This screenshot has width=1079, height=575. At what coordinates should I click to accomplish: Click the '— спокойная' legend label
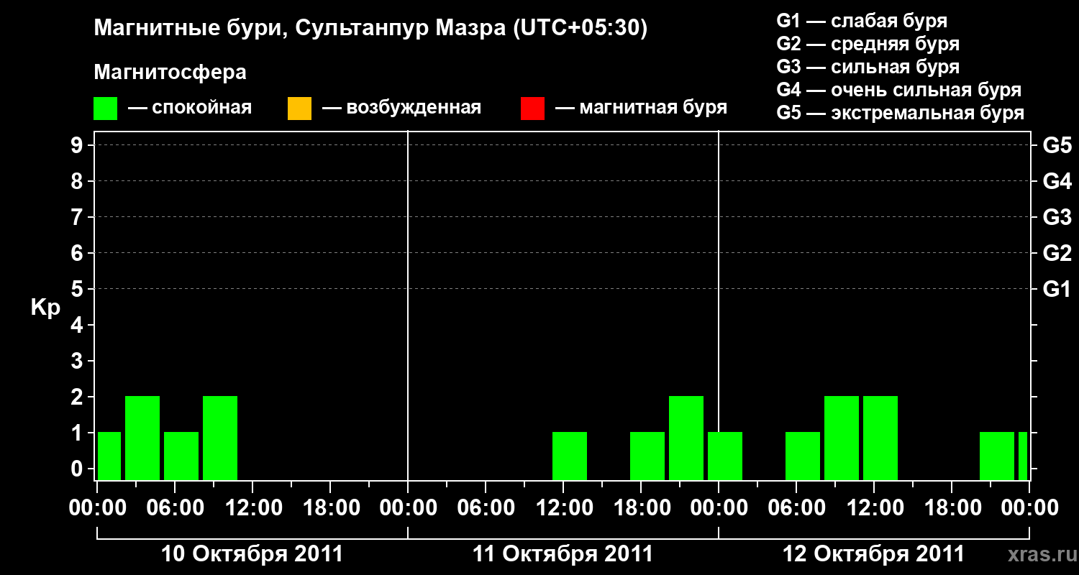click(x=189, y=109)
